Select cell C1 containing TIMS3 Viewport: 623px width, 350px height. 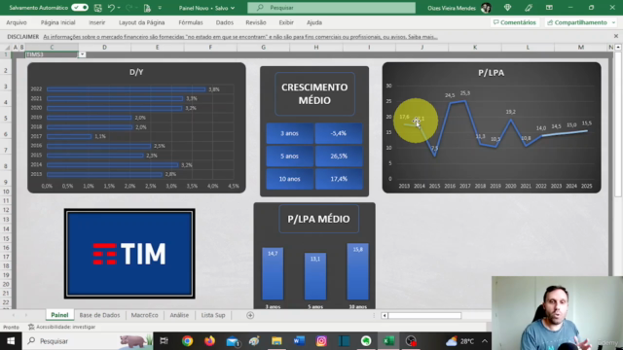(x=52, y=54)
